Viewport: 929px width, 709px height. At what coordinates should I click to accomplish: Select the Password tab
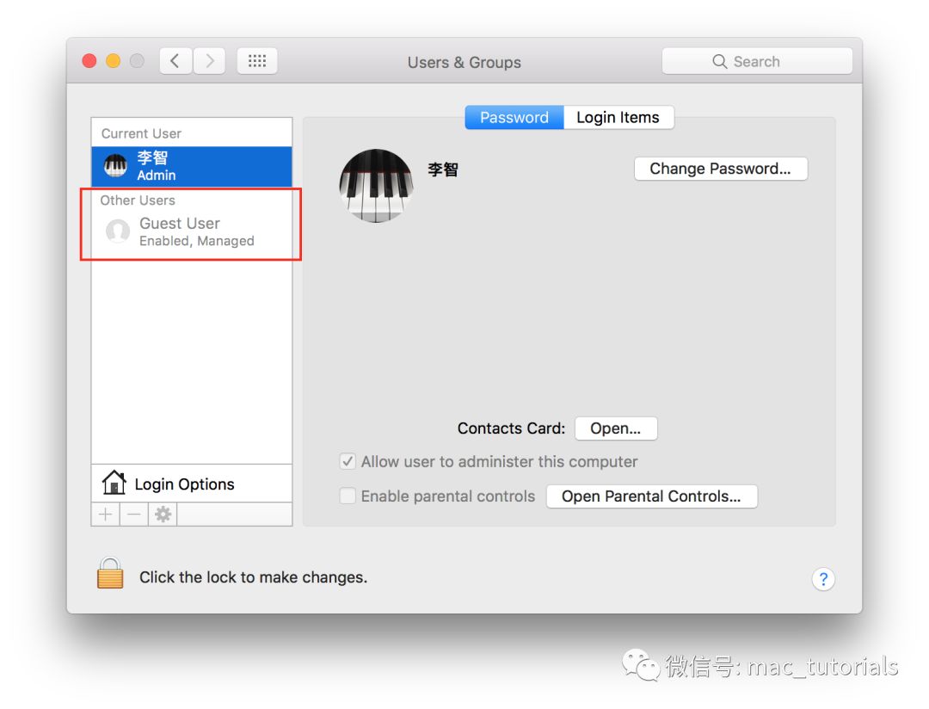[x=514, y=118]
